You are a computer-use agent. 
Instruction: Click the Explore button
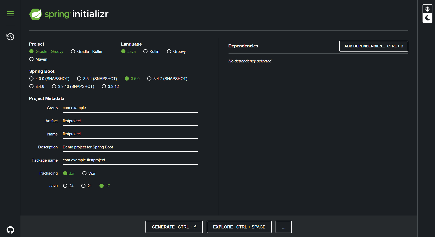(x=239, y=227)
